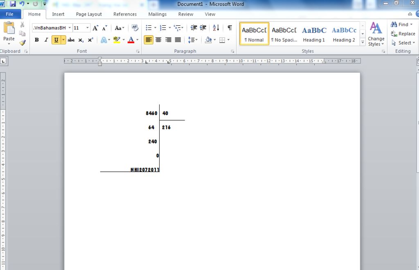Viewport: 419px width, 270px height.
Task: Toggle Align Text Left
Action: coord(149,40)
